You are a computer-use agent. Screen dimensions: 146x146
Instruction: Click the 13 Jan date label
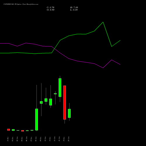click(x=50, y=139)
